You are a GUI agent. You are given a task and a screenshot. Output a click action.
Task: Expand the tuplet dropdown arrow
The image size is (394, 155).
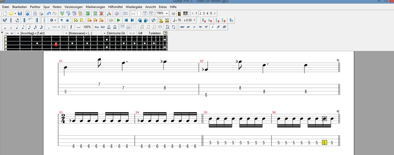(59, 27)
